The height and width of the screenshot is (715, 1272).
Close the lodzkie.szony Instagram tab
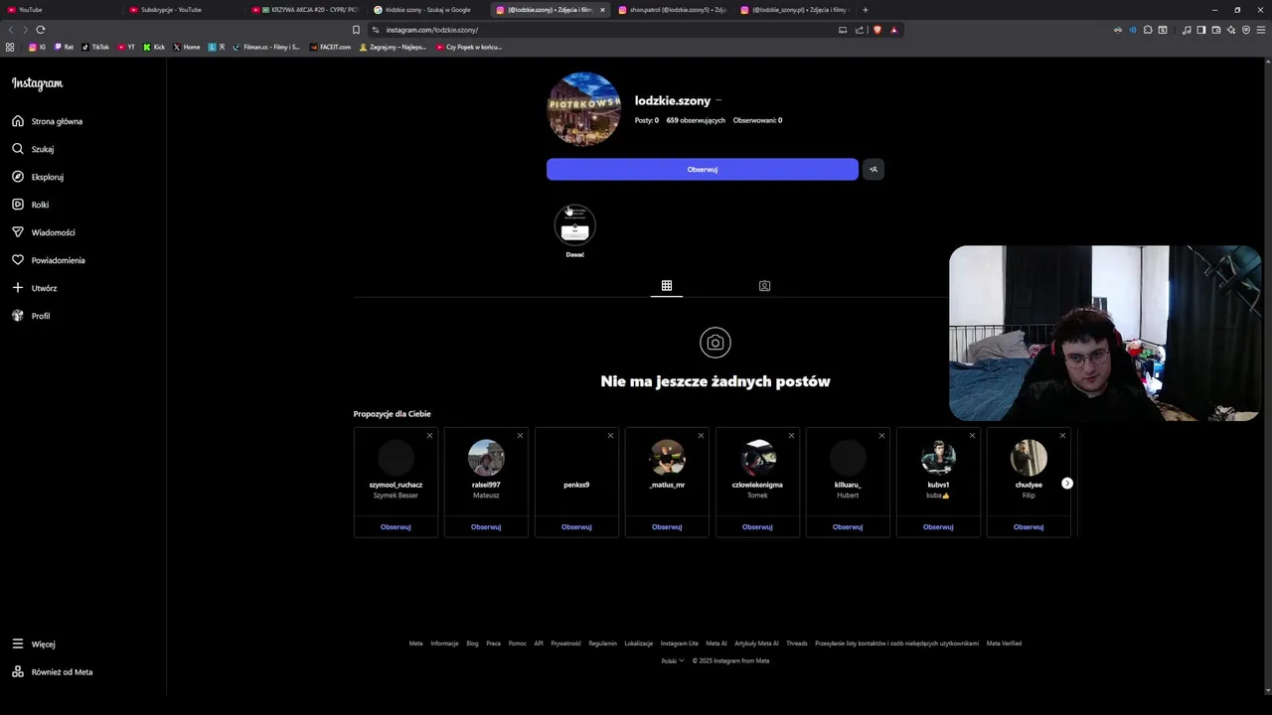coord(602,10)
